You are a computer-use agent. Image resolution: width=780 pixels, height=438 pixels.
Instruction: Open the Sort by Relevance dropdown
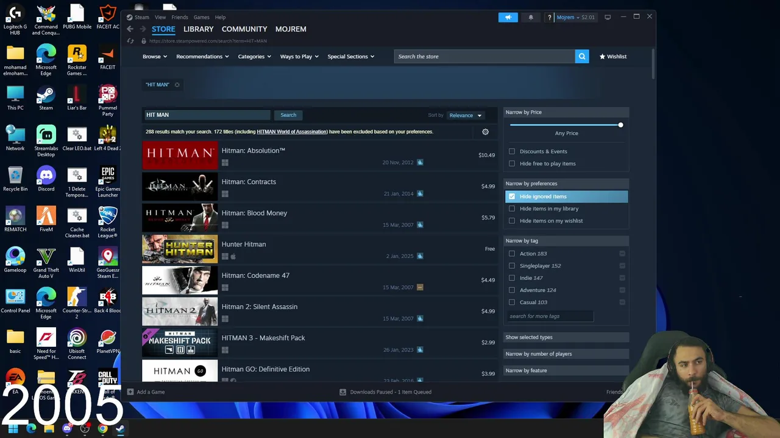click(465, 115)
